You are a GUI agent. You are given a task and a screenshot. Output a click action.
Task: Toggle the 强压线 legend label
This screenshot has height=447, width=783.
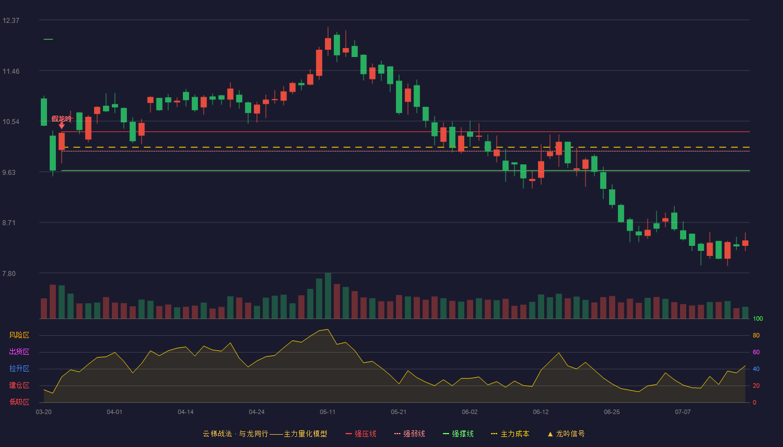(x=365, y=434)
